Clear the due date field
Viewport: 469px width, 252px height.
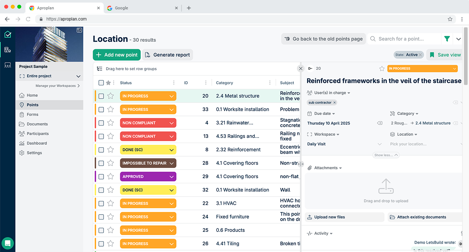click(x=380, y=123)
